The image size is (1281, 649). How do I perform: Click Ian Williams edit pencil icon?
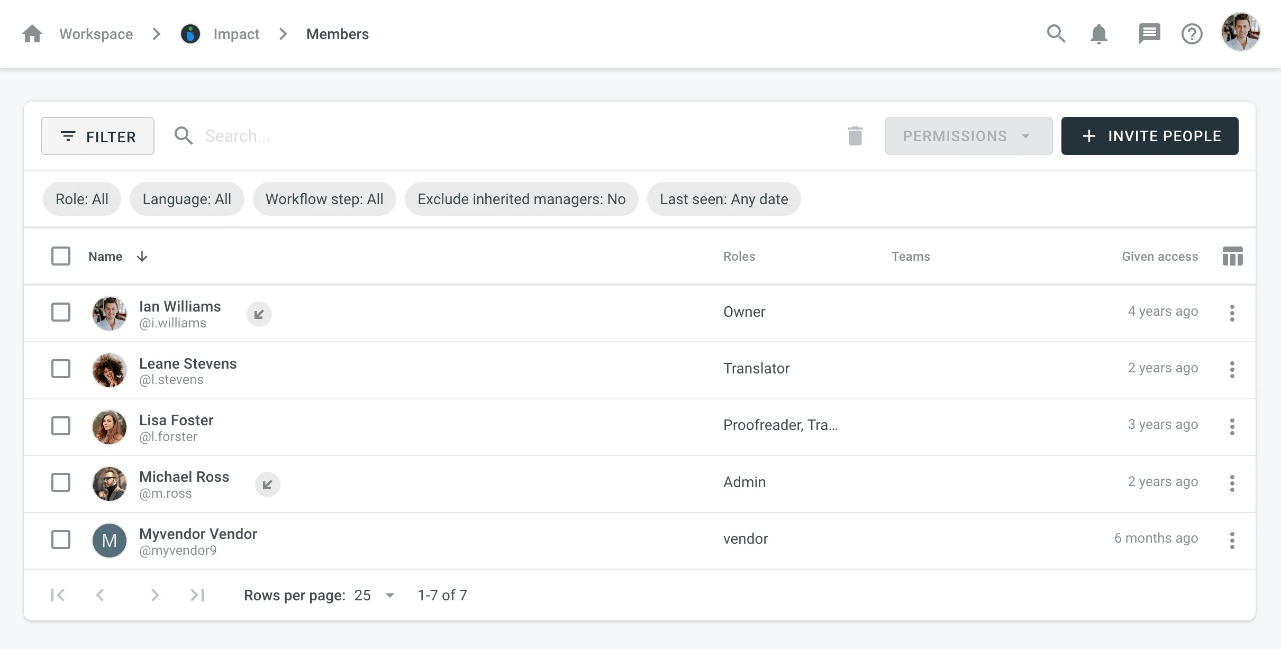point(258,313)
